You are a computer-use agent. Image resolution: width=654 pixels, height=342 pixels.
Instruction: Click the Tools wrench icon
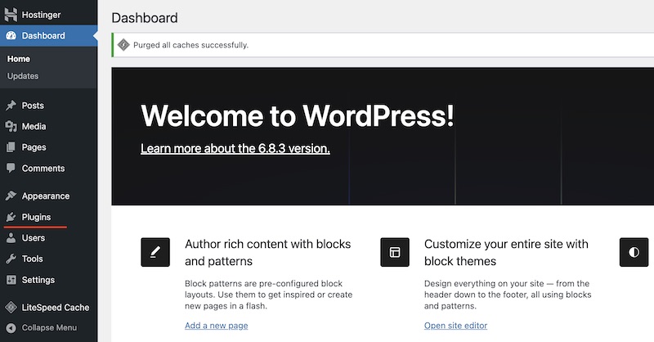pos(11,259)
